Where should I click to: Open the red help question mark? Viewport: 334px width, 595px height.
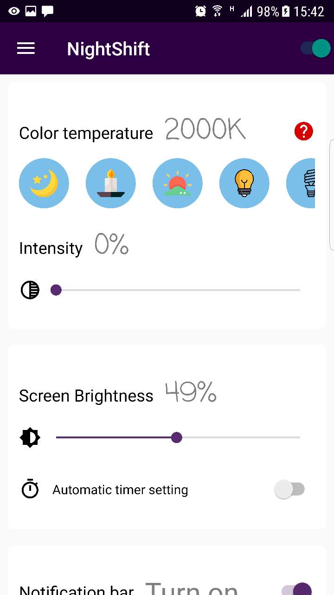304,132
